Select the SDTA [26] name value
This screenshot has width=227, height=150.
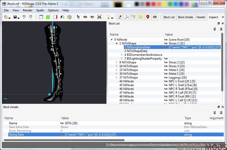[71, 123]
